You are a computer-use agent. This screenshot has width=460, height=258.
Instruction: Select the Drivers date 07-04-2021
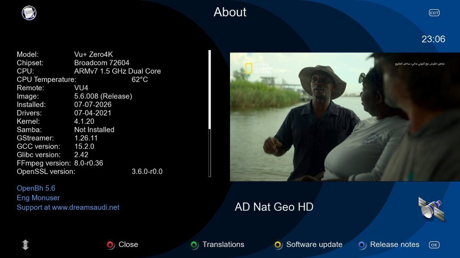tap(93, 113)
